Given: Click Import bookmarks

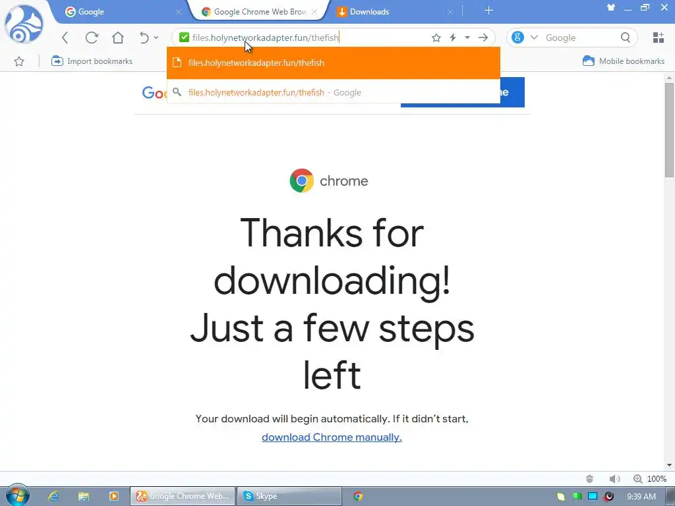Looking at the screenshot, I should [92, 61].
